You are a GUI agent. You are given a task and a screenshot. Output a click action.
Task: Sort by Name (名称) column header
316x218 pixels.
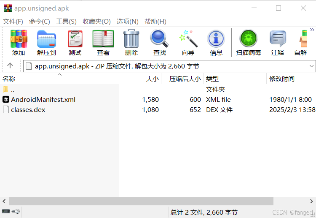coord(59,79)
